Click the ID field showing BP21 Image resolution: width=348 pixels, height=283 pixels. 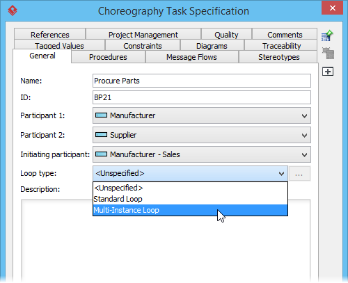pos(202,97)
